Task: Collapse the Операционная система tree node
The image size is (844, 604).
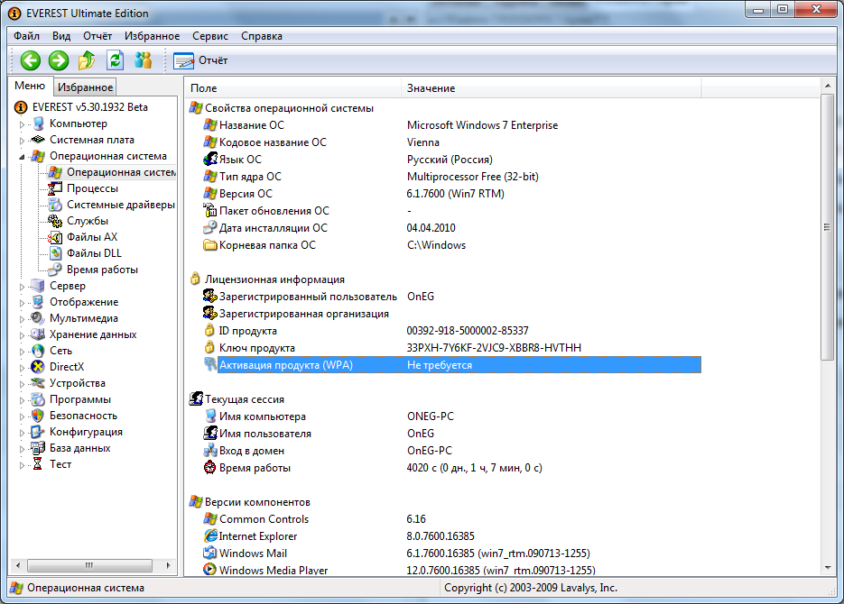Action: pyautogui.click(x=22, y=156)
